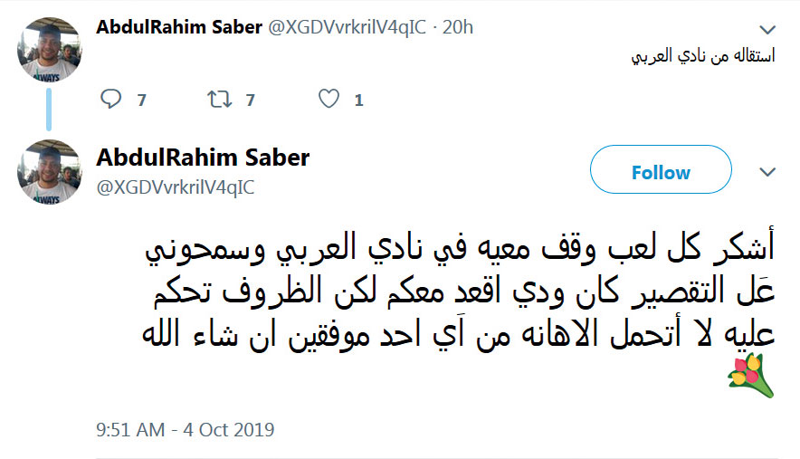The width and height of the screenshot is (800, 459).
Task: Click the gray @XGDVvrkrilV4qIC handle beside 20h
Action: click(345, 28)
